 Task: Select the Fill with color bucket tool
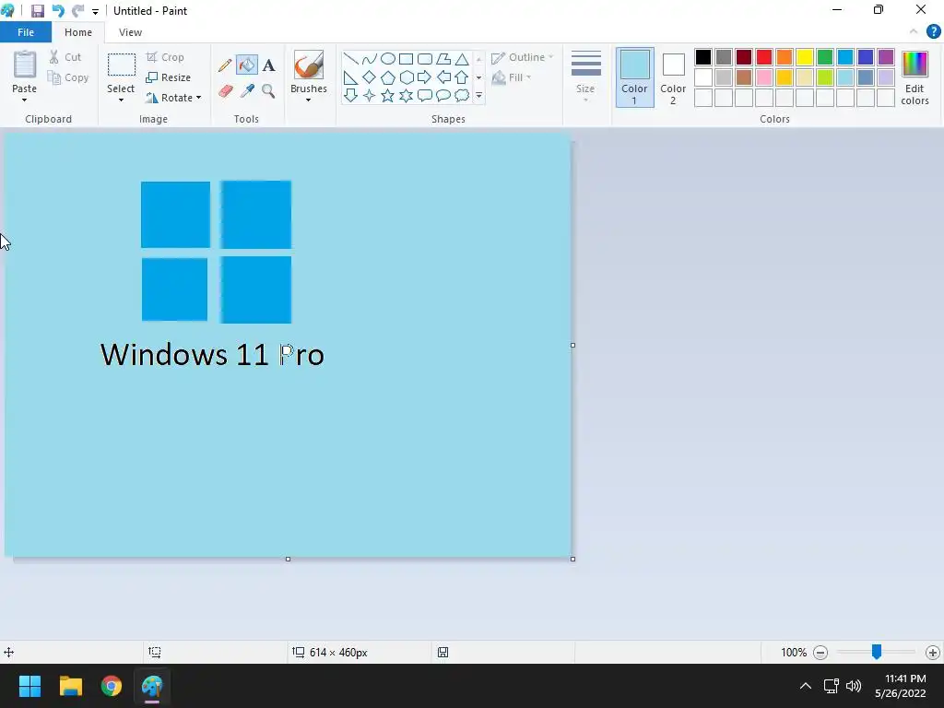pos(247,65)
